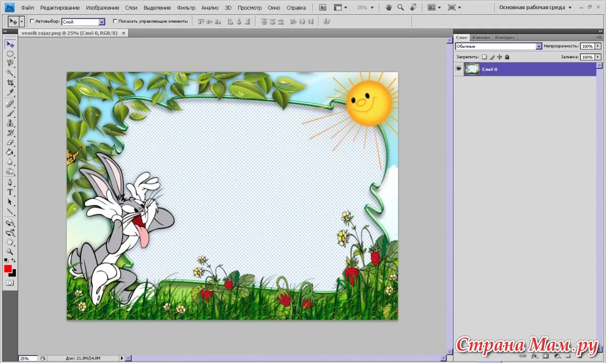
Task: Select the Blur tool
Action: [10, 162]
